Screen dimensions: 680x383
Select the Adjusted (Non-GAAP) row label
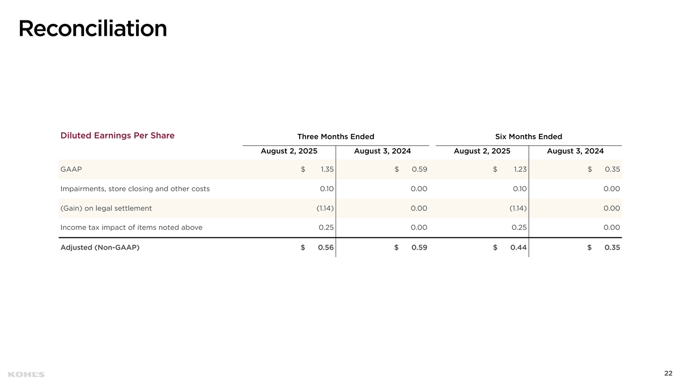[100, 247]
